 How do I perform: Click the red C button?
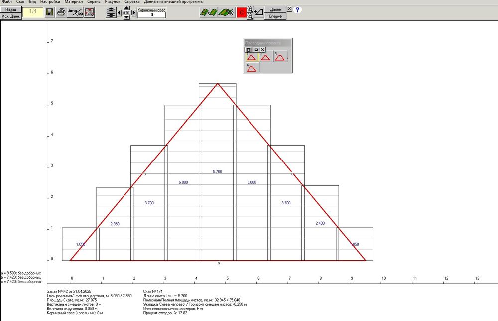point(242,13)
